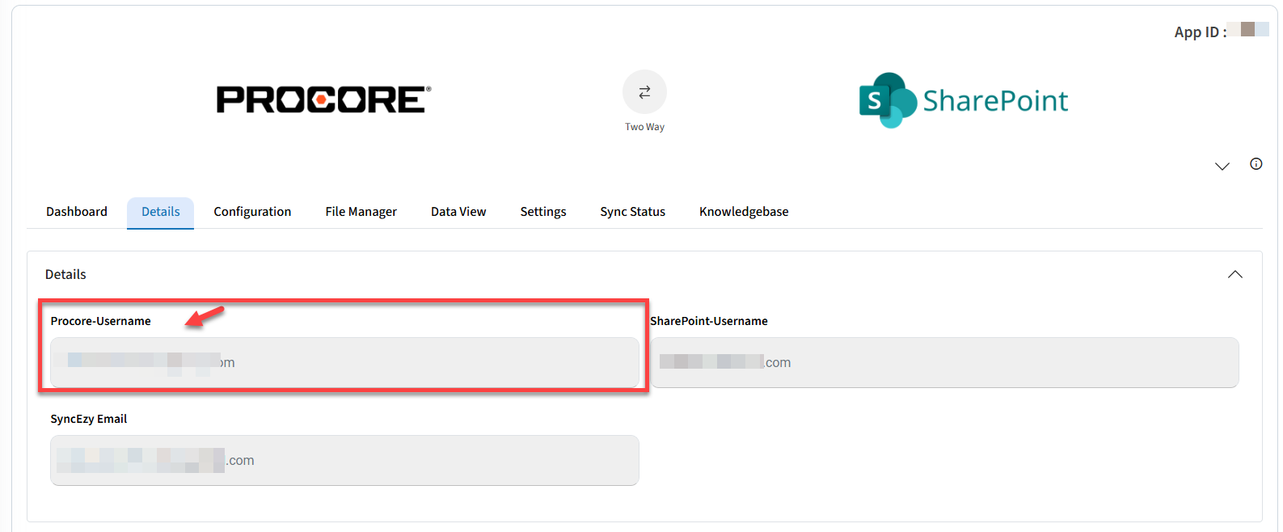
Task: Click the SharePoint 'S' logo icon
Action: (x=886, y=100)
